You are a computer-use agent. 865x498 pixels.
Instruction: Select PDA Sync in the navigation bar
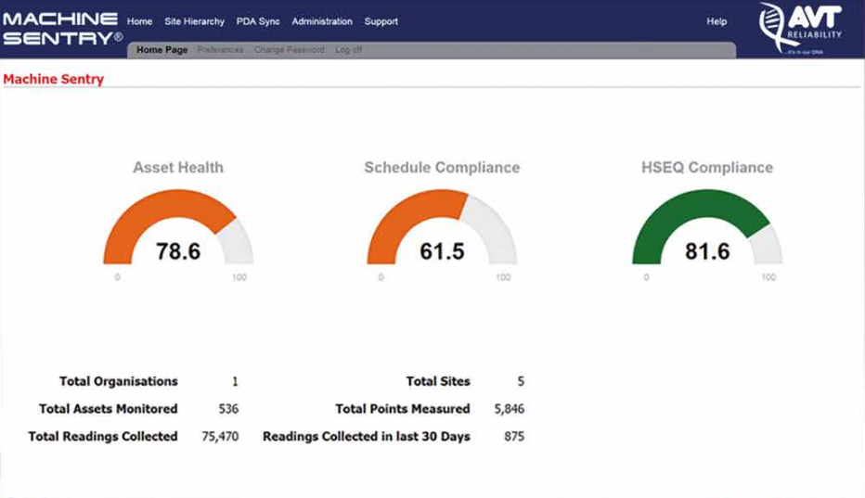258,21
